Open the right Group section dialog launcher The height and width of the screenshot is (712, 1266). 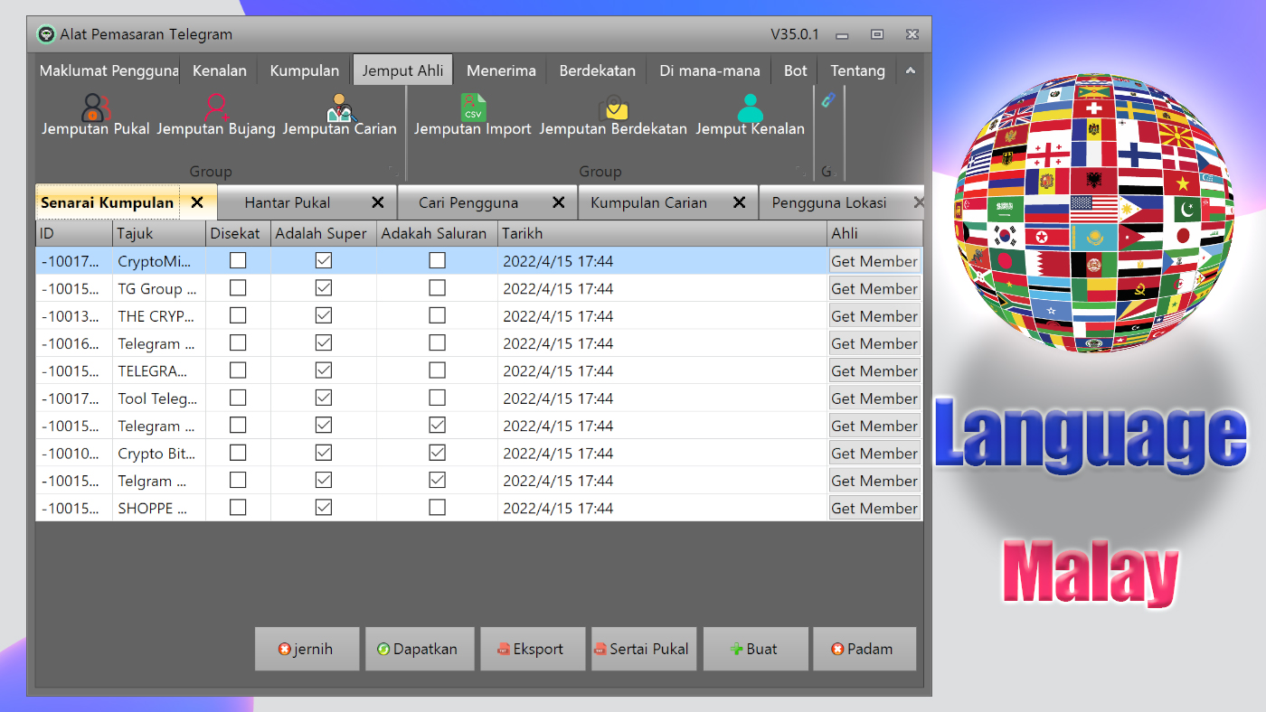click(801, 171)
